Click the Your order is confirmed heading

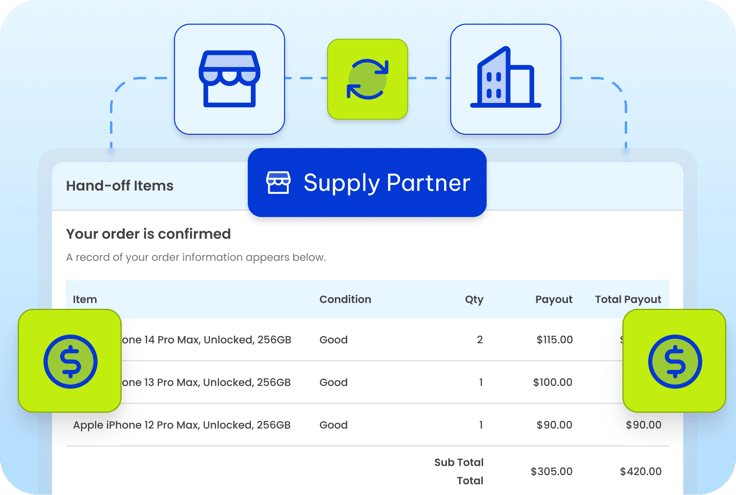click(148, 234)
